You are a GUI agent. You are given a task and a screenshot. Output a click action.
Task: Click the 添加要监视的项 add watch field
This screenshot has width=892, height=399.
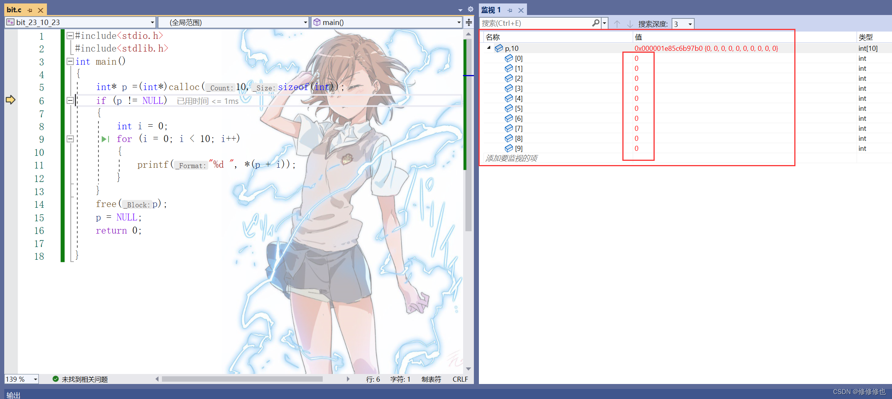click(512, 158)
